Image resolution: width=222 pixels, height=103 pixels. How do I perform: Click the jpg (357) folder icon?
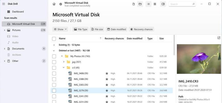(x=68, y=62)
